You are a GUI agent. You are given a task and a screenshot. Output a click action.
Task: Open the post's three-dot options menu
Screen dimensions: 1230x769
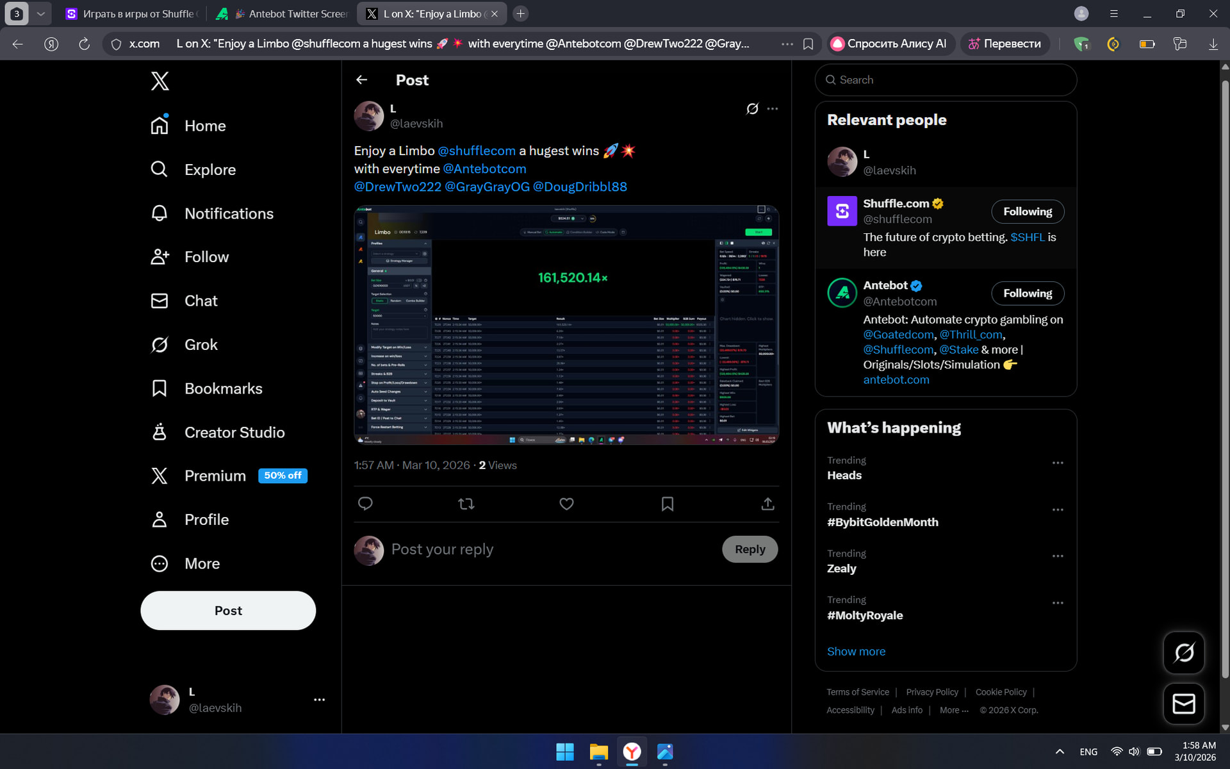pyautogui.click(x=773, y=109)
